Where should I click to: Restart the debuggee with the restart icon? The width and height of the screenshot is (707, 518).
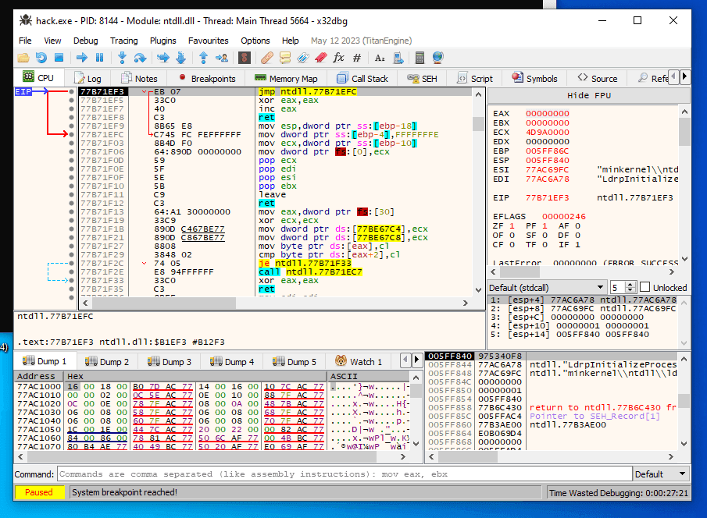click(40, 57)
